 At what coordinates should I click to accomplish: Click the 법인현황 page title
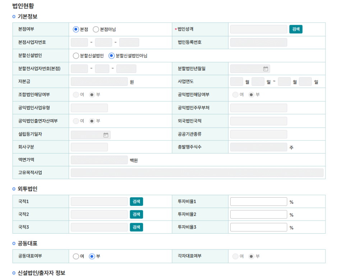click(x=23, y=6)
